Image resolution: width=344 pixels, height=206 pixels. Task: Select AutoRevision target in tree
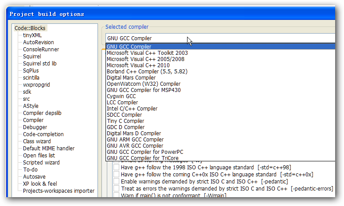pos(39,42)
